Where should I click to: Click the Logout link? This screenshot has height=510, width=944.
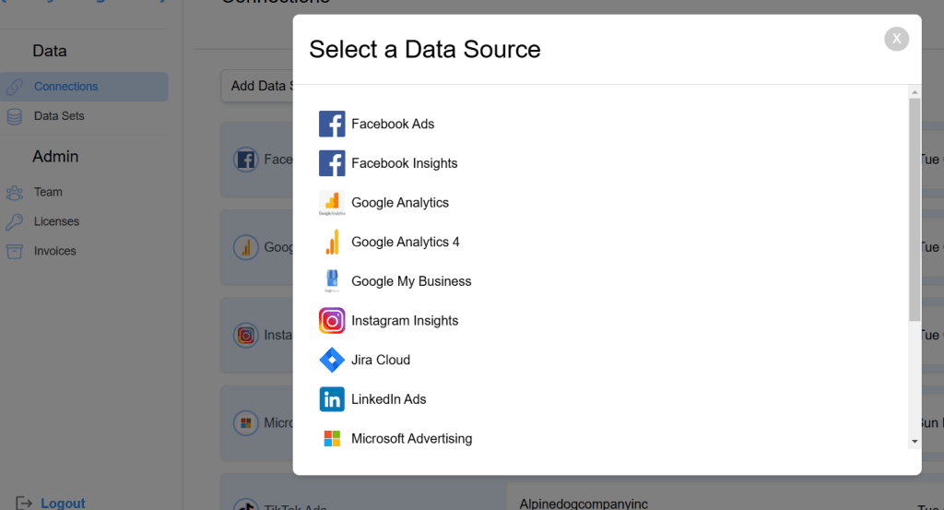[x=63, y=504]
